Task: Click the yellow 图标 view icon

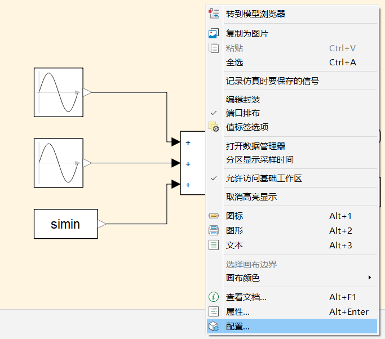Action: point(214,216)
